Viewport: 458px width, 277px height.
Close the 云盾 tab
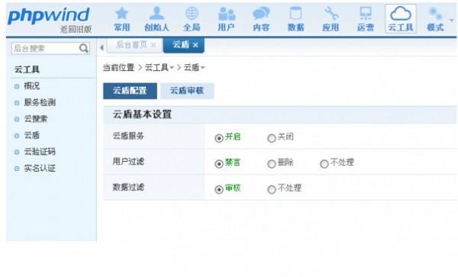coord(195,45)
